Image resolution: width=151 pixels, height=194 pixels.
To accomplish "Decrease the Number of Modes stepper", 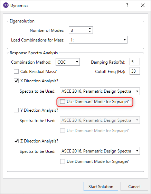I will pyautogui.click(x=90, y=31).
